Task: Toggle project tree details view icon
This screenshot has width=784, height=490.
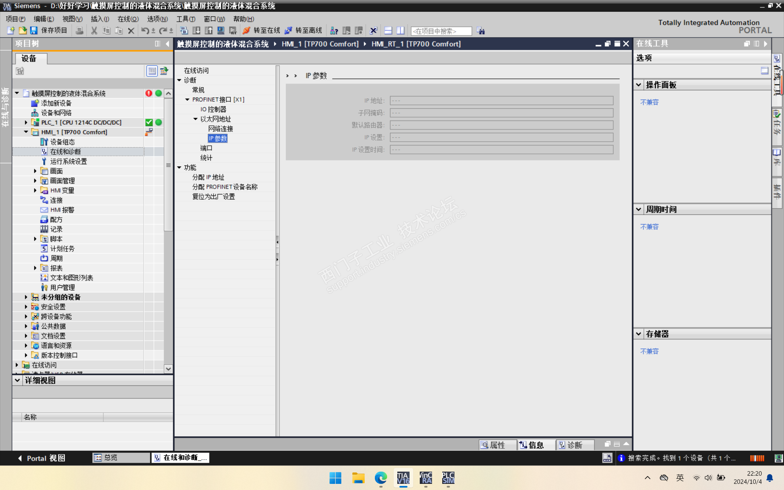Action: pos(152,71)
